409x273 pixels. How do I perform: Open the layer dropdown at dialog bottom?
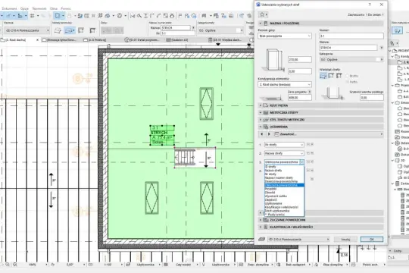(x=298, y=240)
